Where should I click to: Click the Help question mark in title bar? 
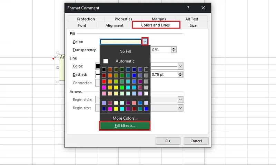coord(188,8)
